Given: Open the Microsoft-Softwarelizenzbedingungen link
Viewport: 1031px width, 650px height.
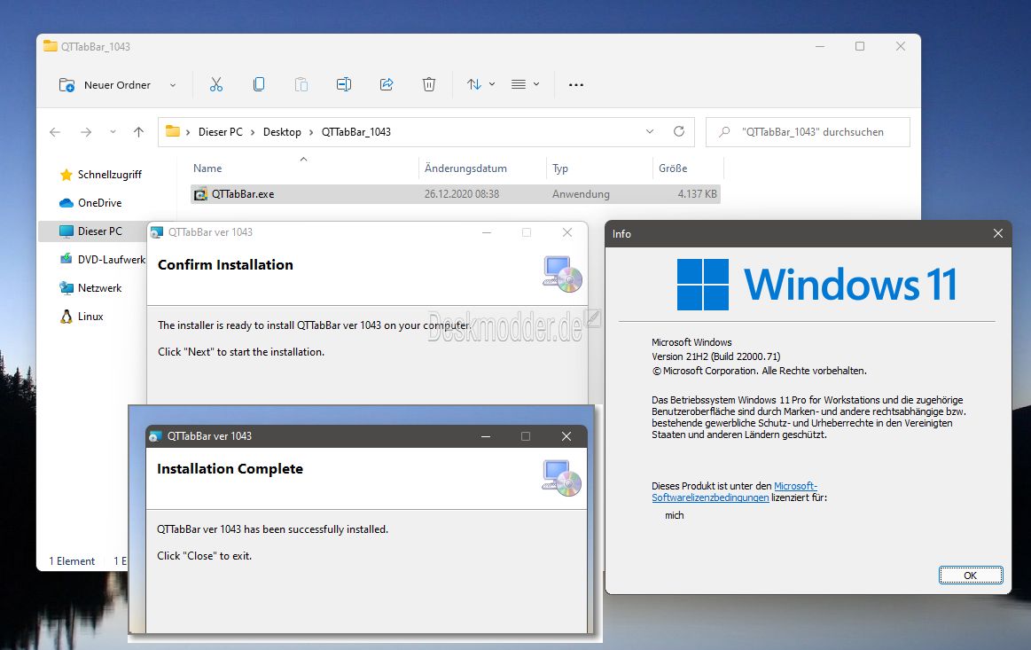Looking at the screenshot, I should tap(734, 491).
